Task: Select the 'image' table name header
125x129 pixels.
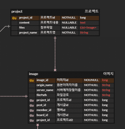Action: (33, 74)
